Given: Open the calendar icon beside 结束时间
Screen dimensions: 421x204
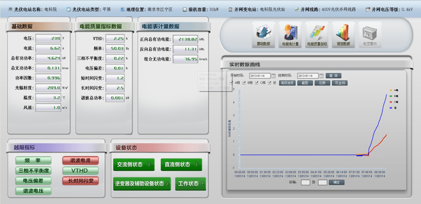Looking at the screenshot, I should [322, 76].
